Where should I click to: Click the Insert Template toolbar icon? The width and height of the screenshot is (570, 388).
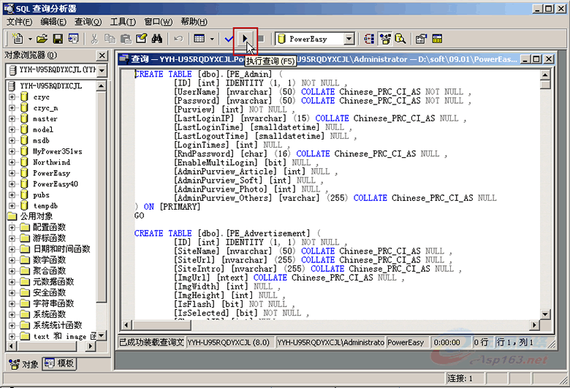(73, 39)
